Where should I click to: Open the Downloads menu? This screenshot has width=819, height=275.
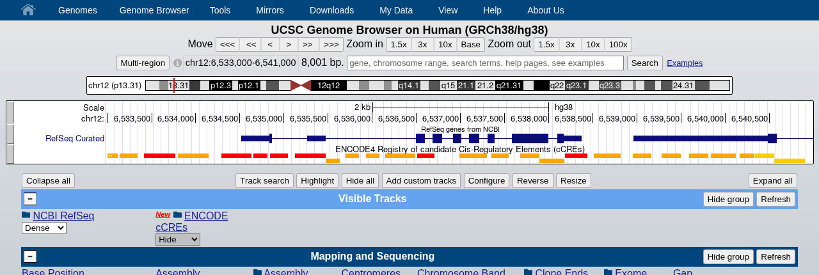(331, 10)
